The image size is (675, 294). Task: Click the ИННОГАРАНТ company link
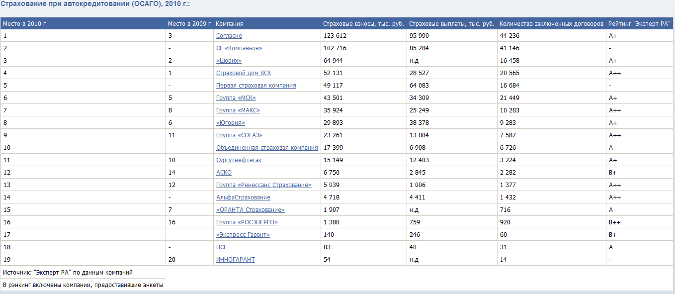coord(236,260)
